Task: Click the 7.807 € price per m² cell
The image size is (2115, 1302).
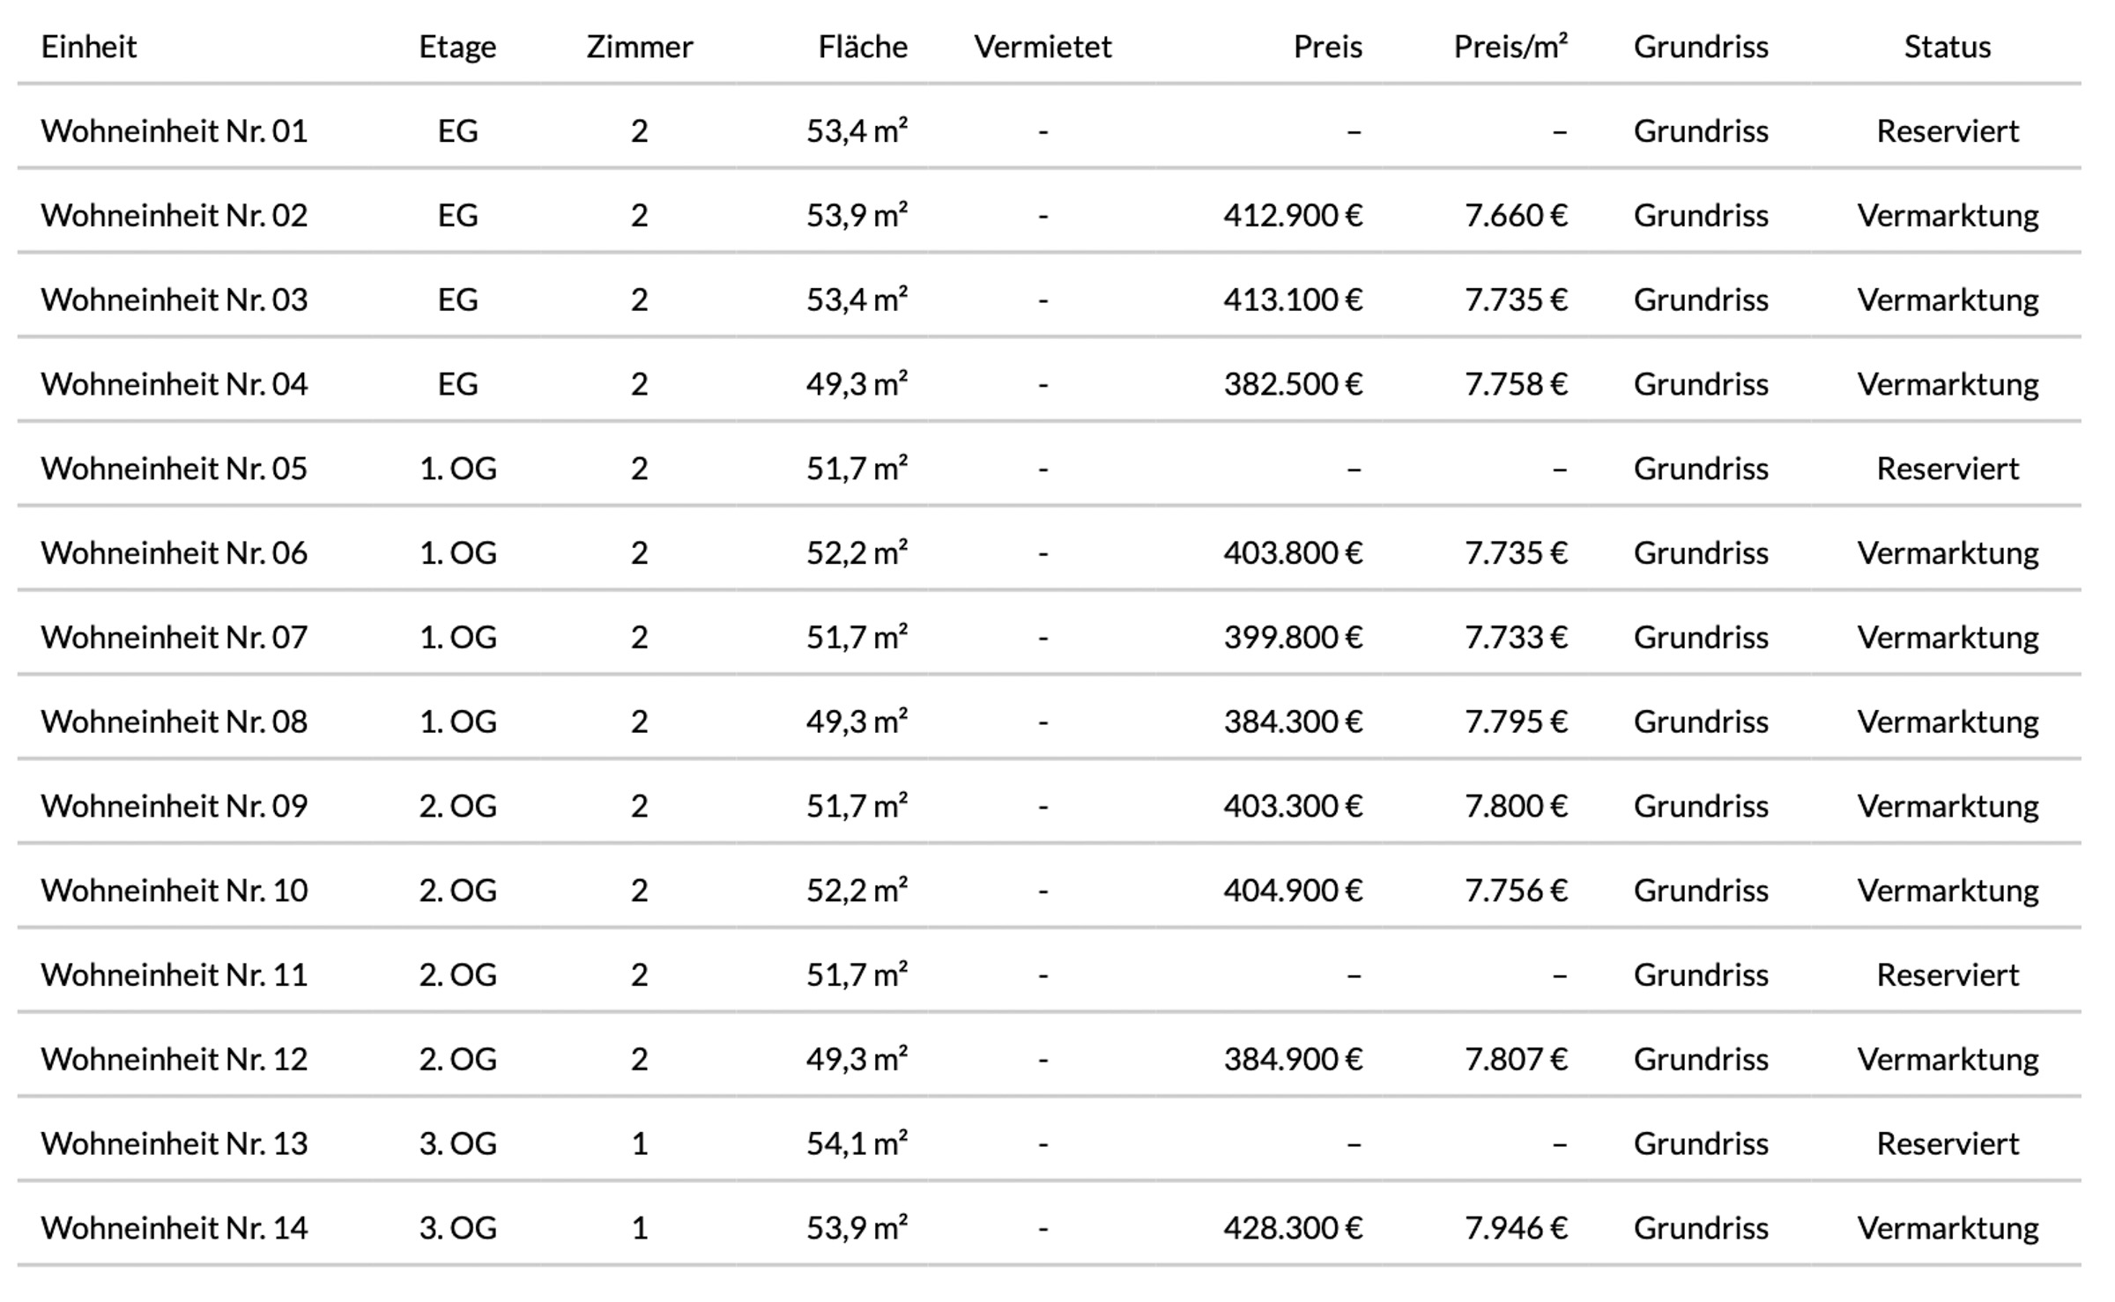Action: pyautogui.click(x=1516, y=1059)
